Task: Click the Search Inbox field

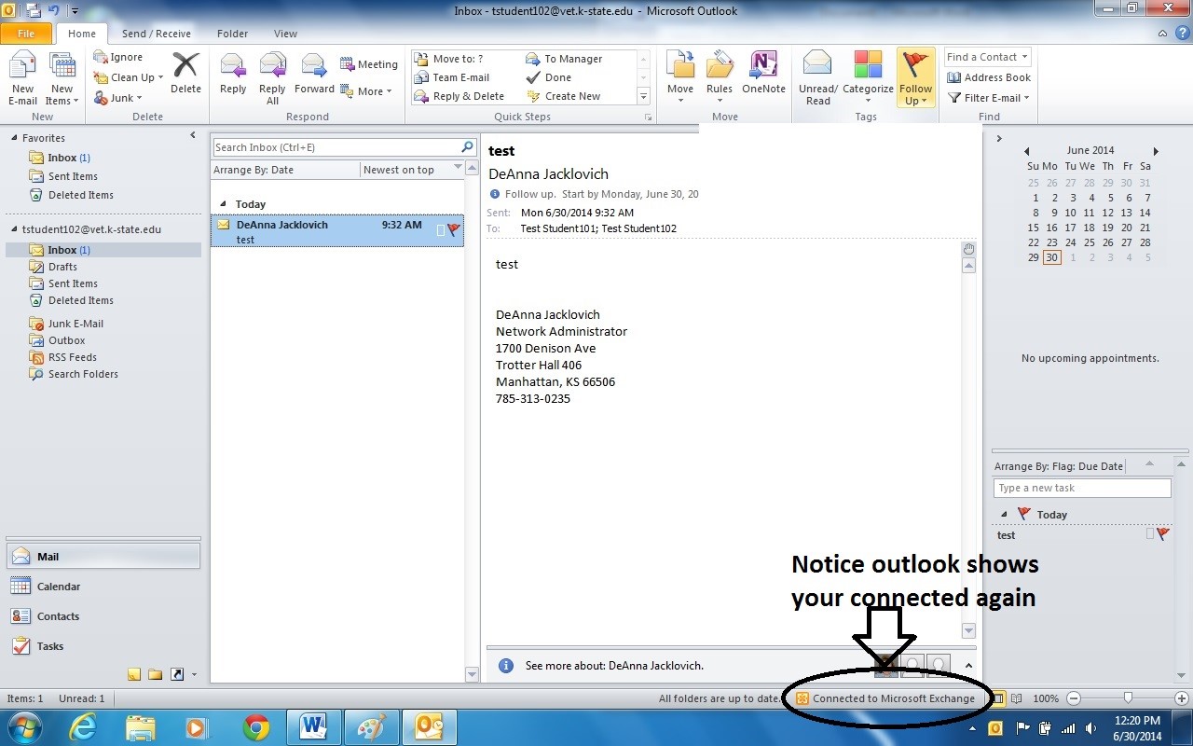Action: (x=336, y=147)
